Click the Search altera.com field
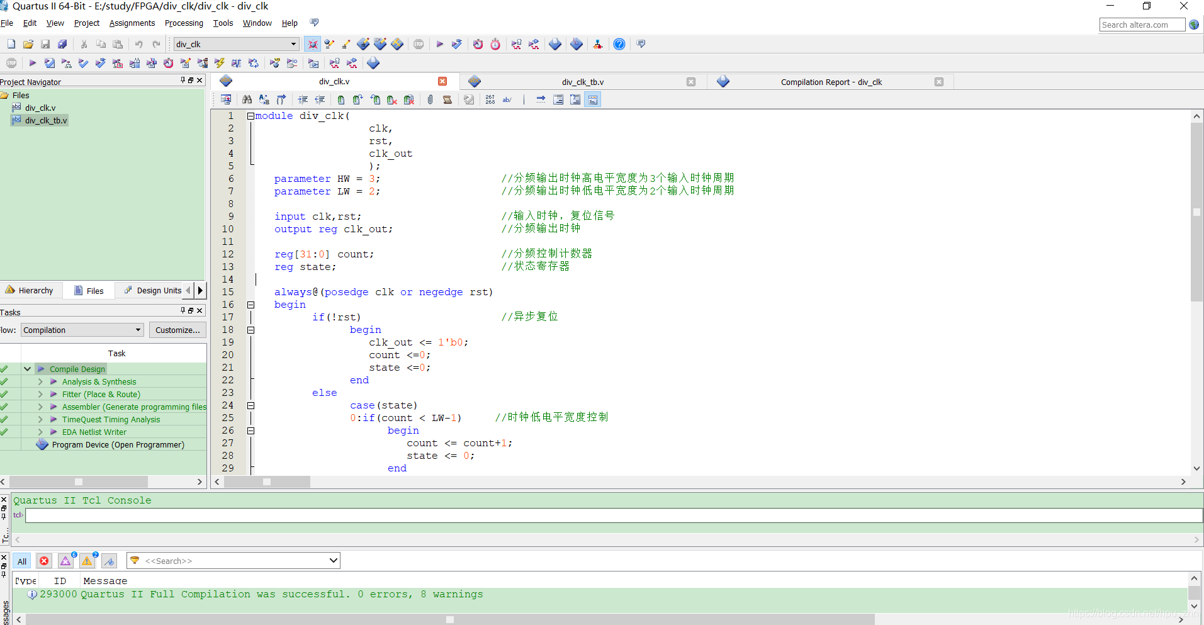Image resolution: width=1204 pixels, height=625 pixels. pos(1142,25)
